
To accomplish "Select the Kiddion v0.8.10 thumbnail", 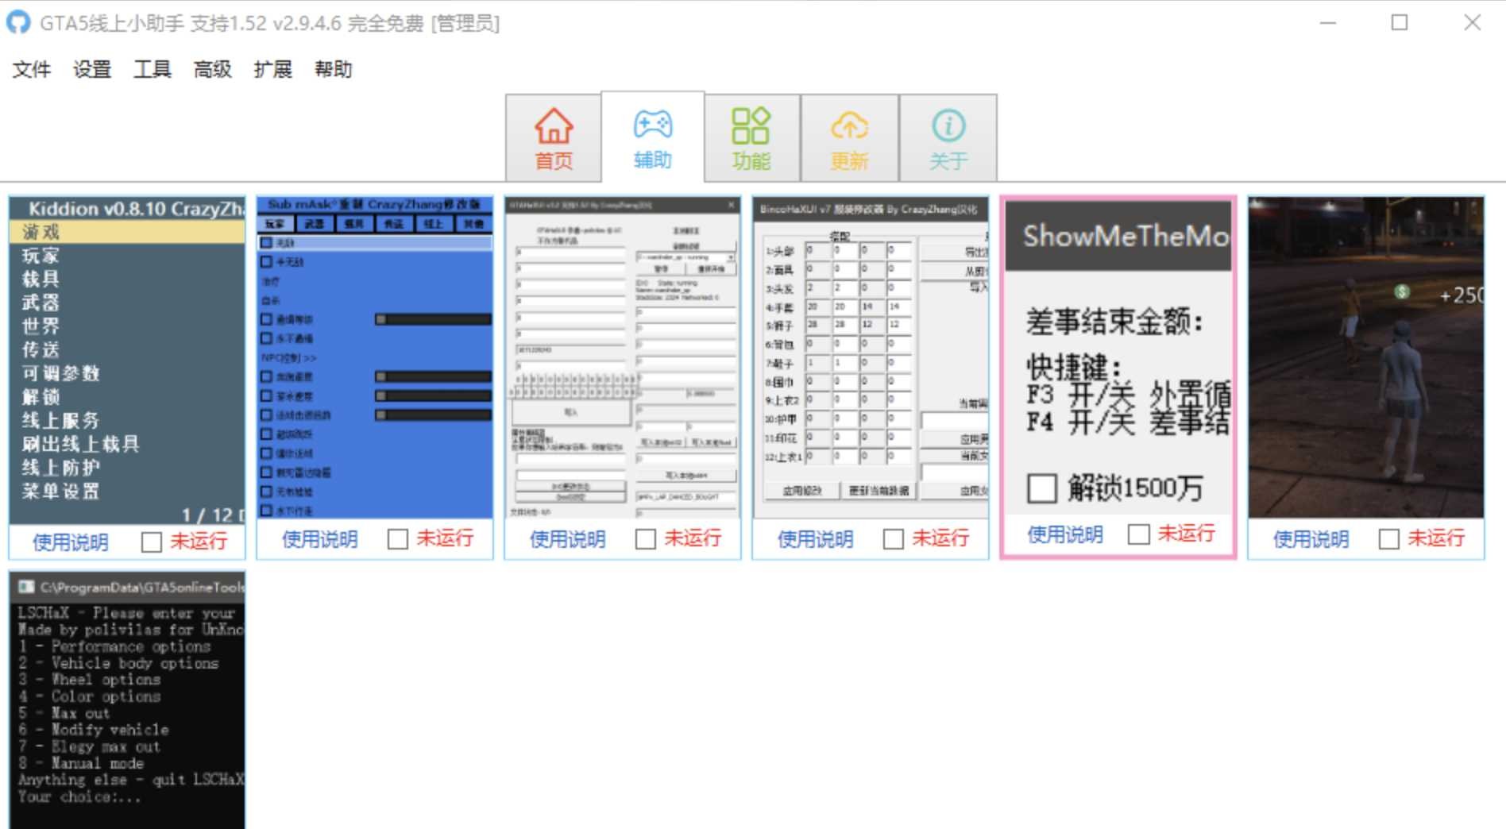I will point(127,361).
